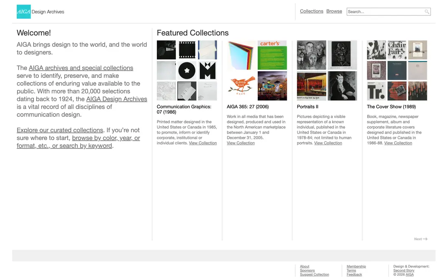The height and width of the screenshot is (280, 448).
Task: Click the black circle star thumbnail
Action: (x=187, y=70)
